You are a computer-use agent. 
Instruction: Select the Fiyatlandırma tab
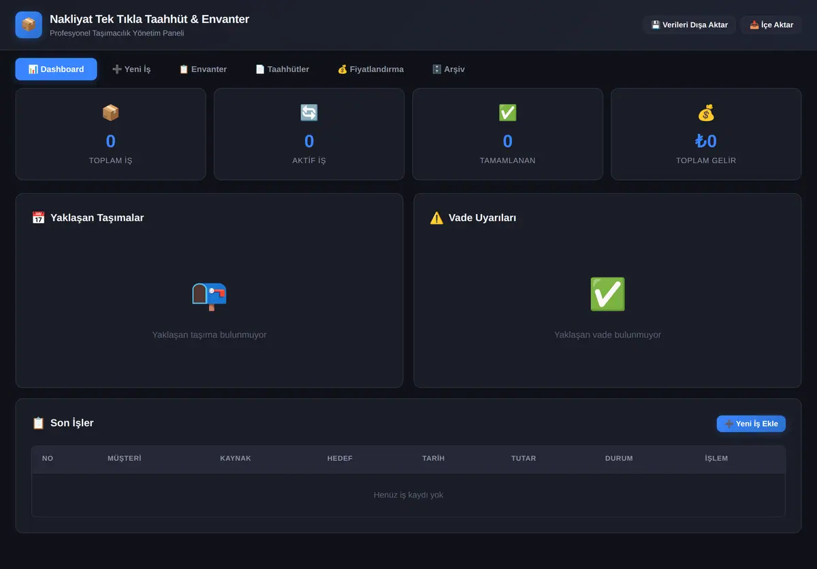pos(370,69)
